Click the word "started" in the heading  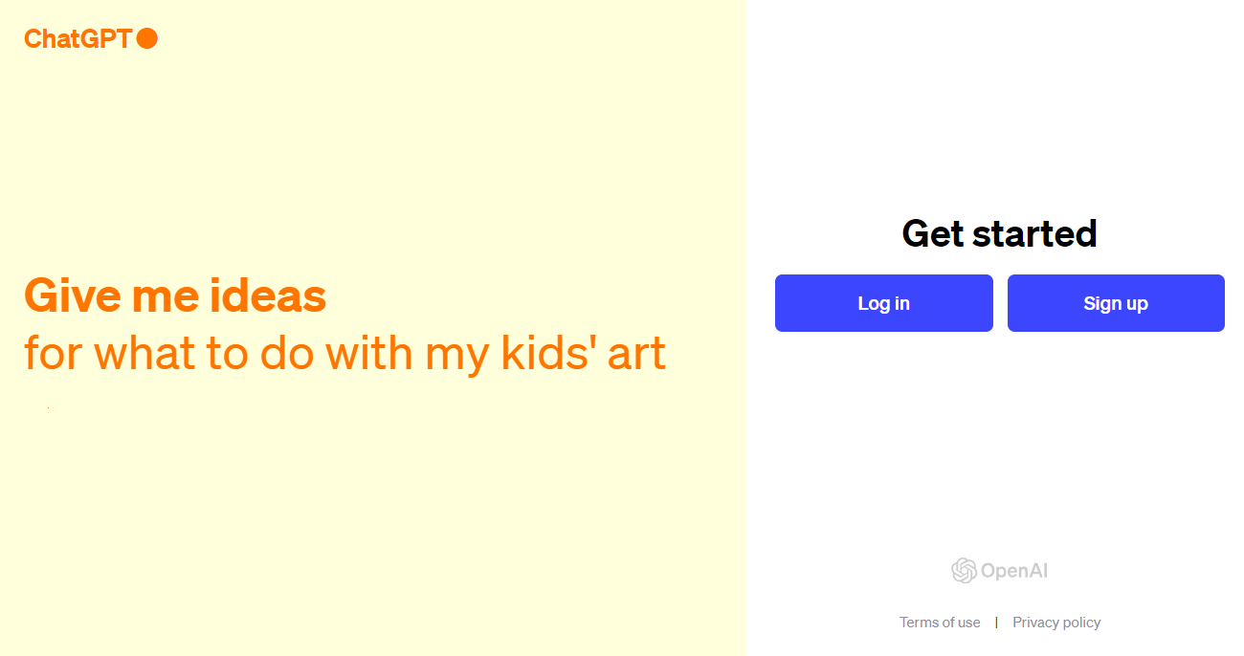coord(1034,233)
